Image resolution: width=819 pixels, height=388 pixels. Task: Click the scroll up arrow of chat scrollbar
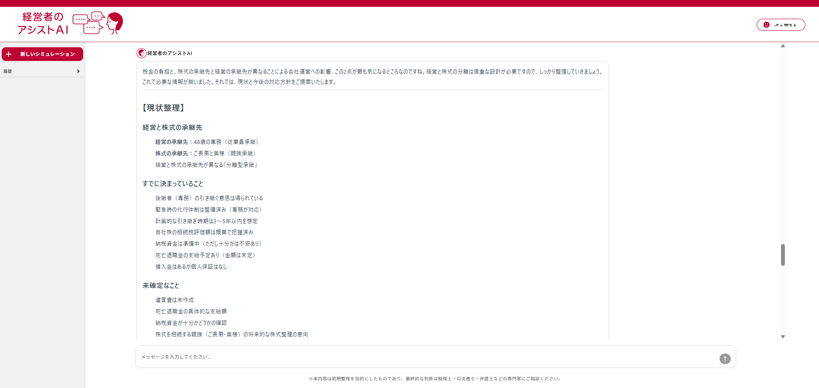[783, 46]
